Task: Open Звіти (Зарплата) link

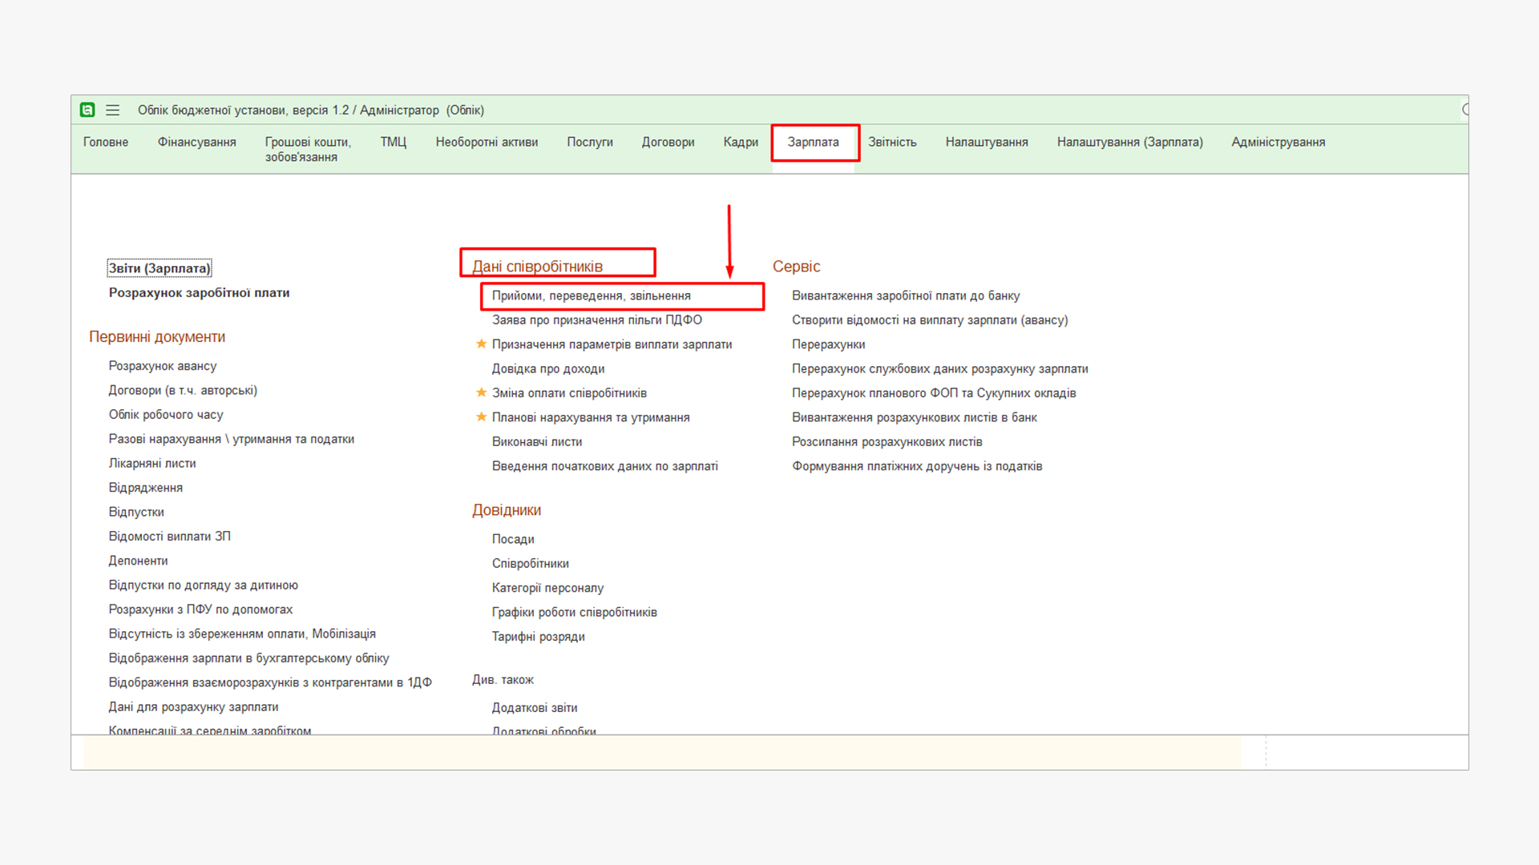Action: [159, 268]
